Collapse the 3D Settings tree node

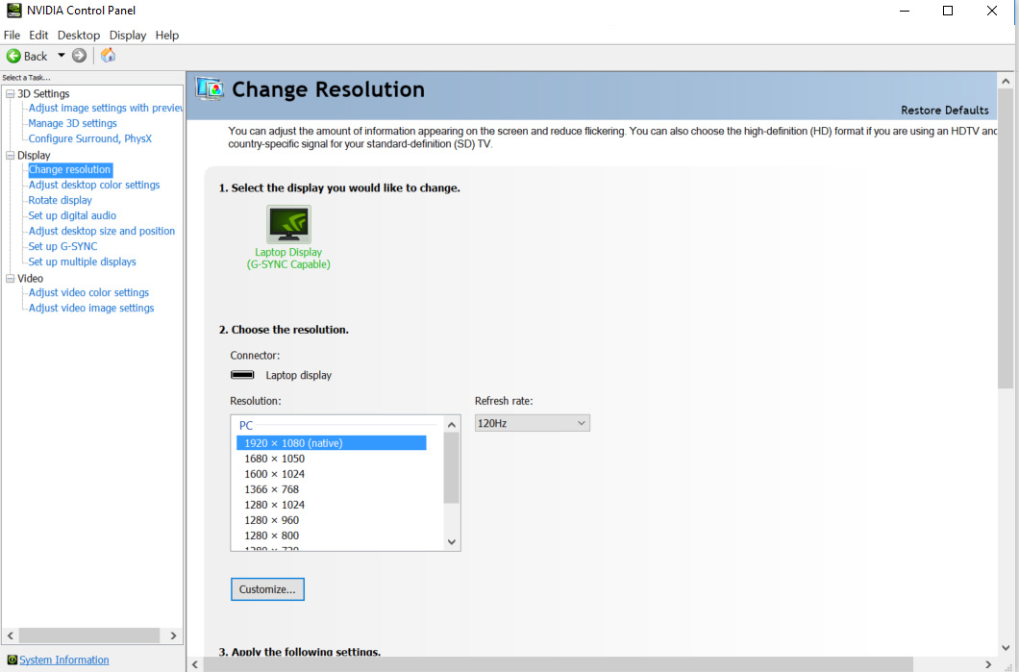(10, 93)
